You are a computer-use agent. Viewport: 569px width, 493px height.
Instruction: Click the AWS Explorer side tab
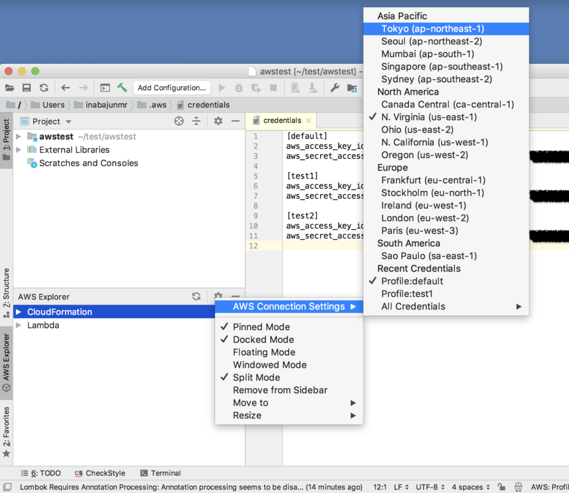pos(6,363)
